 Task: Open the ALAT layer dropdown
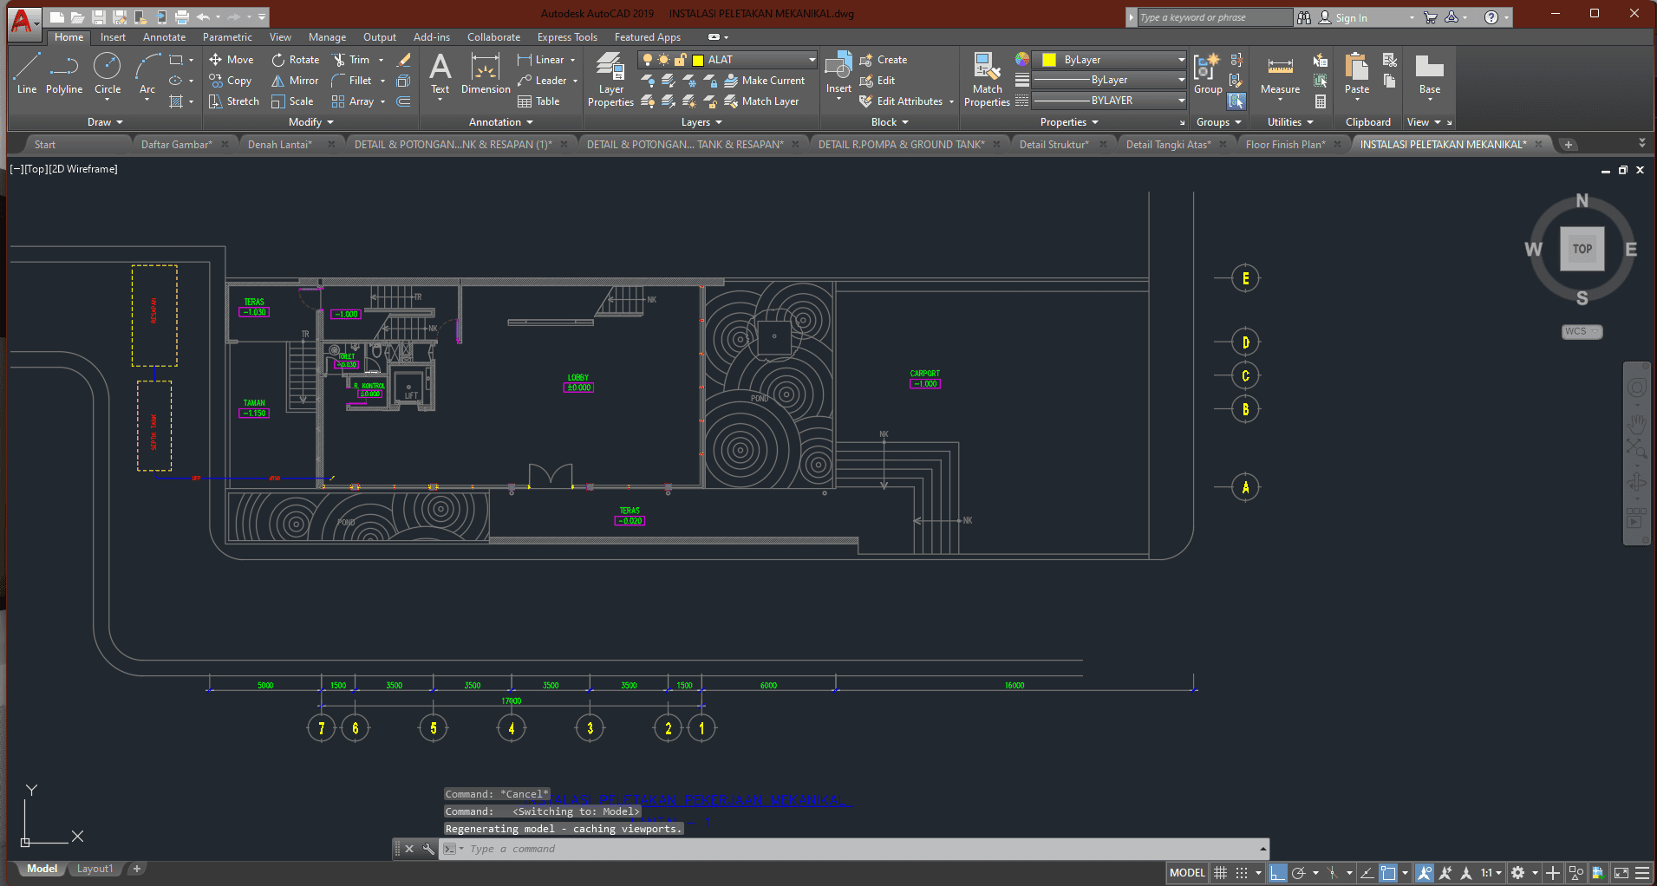[x=812, y=60]
